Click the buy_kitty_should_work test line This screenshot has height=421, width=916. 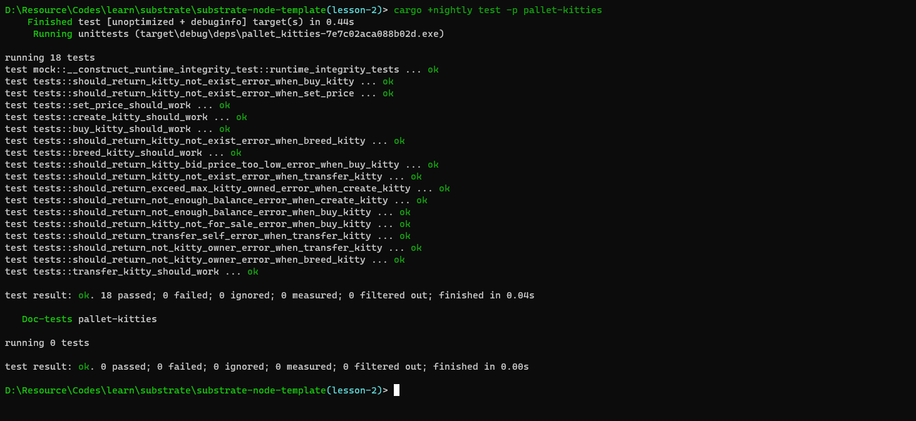pos(118,129)
